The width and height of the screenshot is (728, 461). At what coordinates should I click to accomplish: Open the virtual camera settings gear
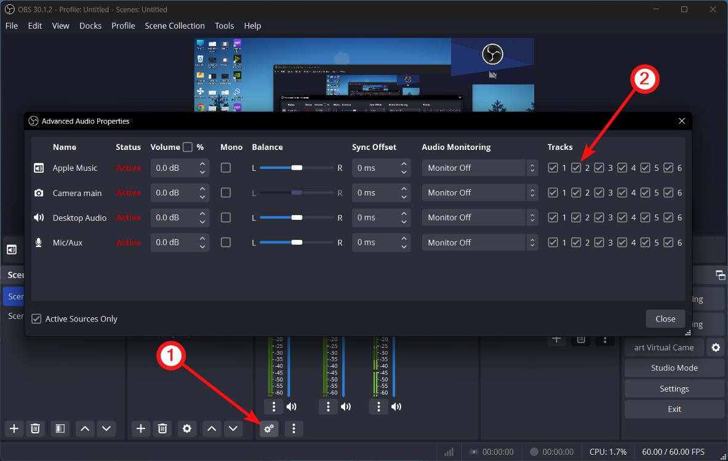click(716, 347)
